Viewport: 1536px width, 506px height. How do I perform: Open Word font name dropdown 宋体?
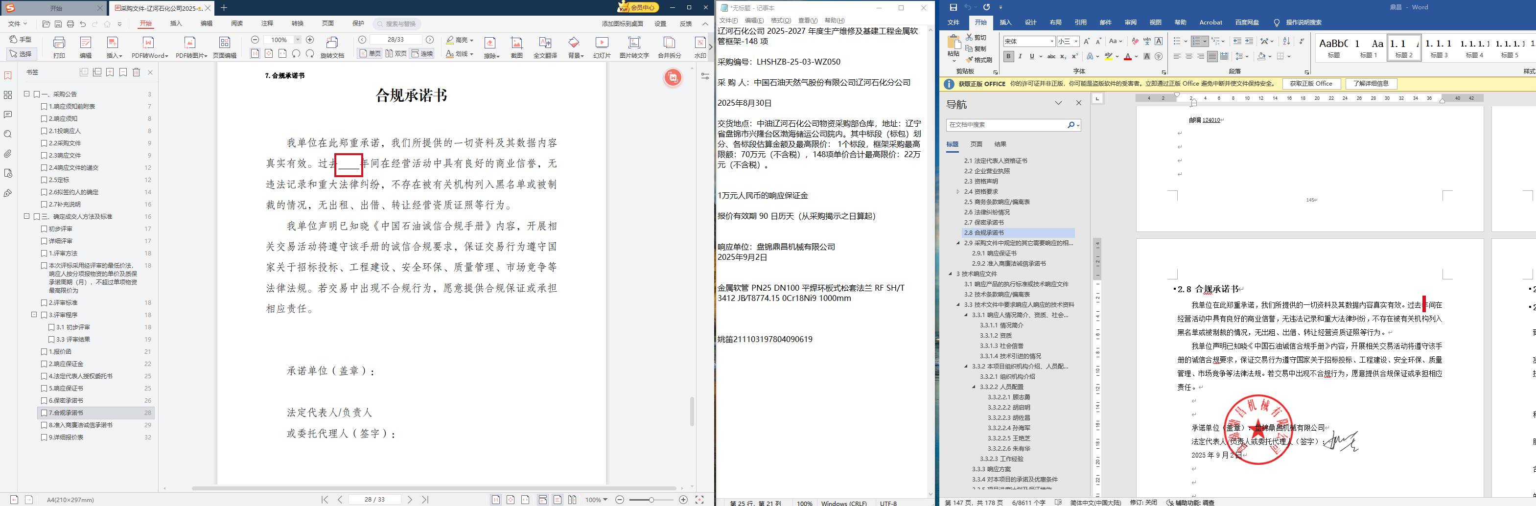coord(1052,41)
